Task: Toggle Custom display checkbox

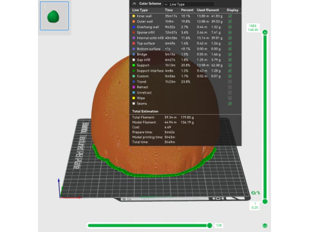Action: click(x=230, y=76)
